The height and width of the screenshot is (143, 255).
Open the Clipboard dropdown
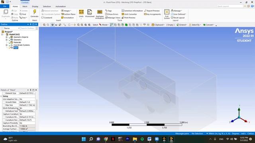158,25
